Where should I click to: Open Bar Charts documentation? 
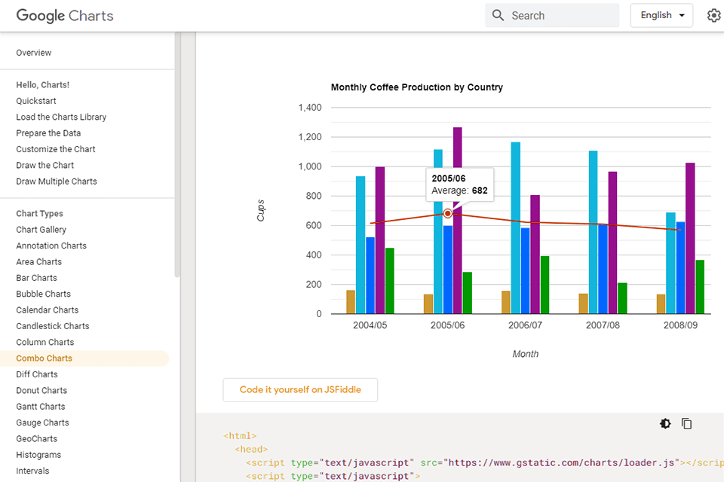(35, 277)
